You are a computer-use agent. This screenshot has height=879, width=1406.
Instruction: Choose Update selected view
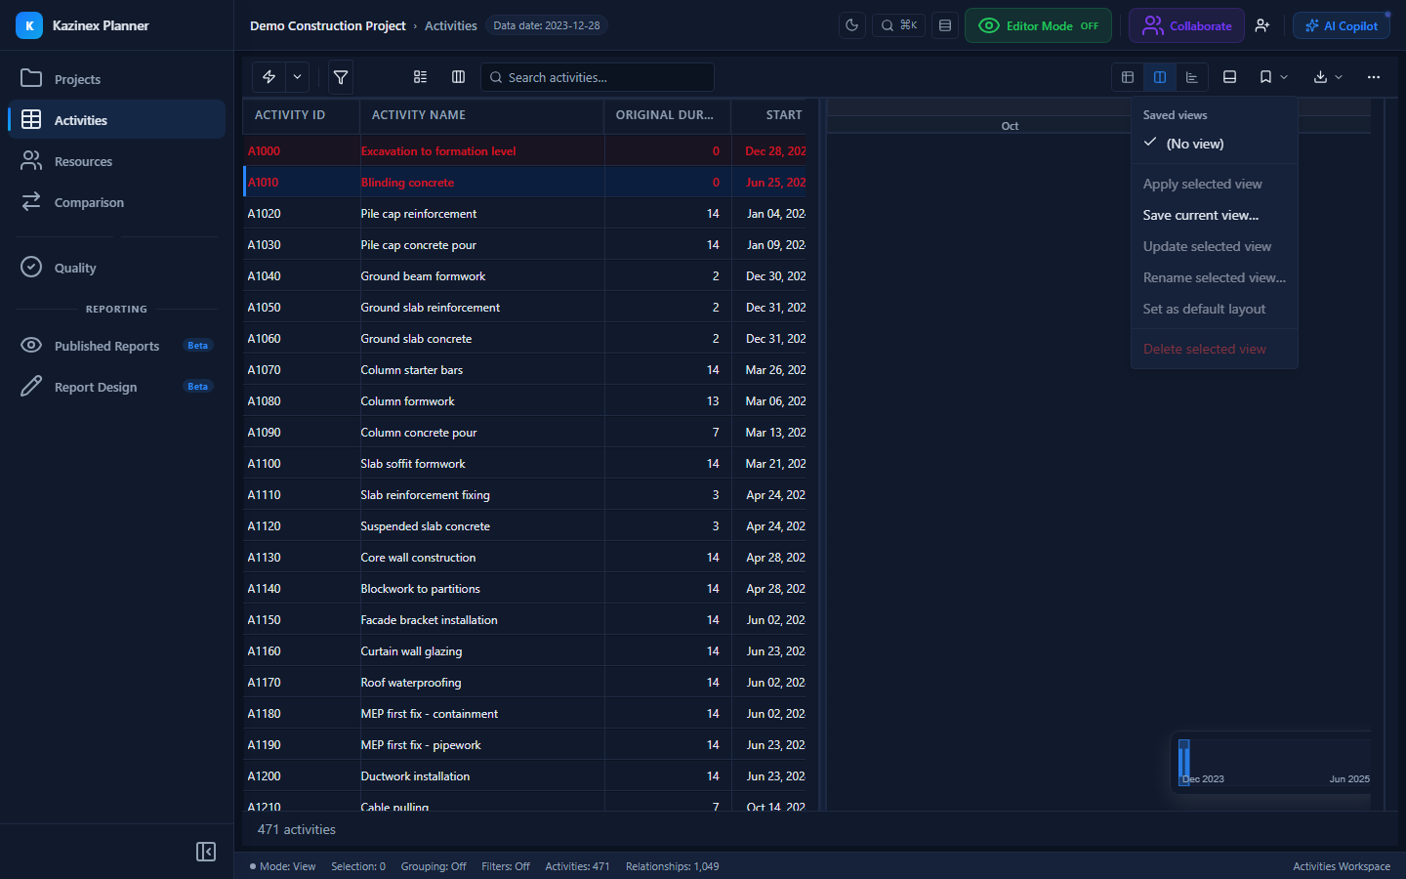coord(1215,246)
